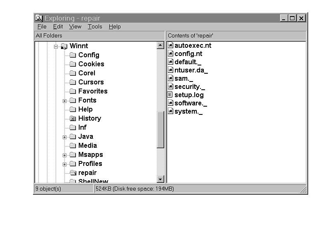Select the Media folder in tree

[x=87, y=146]
